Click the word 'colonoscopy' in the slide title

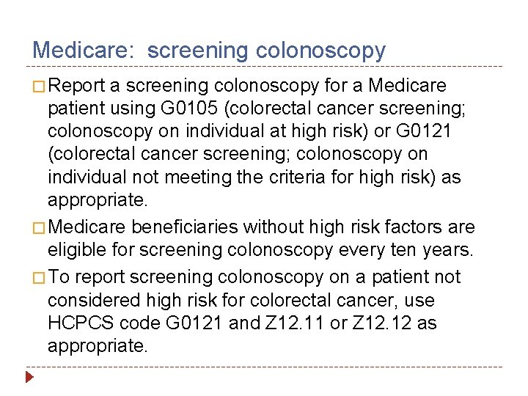coord(320,50)
